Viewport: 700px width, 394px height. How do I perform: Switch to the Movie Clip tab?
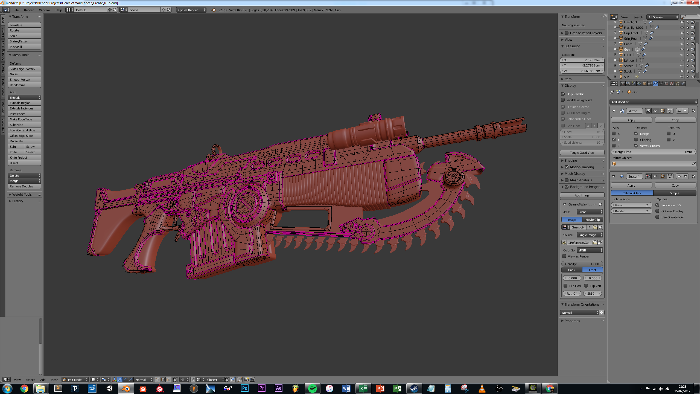pos(592,219)
